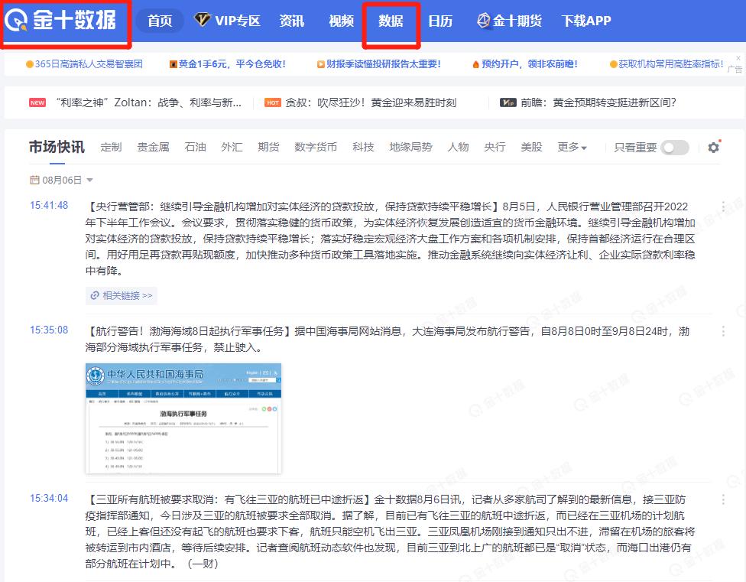Switch to the 数字货币 tab
This screenshot has height=582, width=746.
(316, 147)
